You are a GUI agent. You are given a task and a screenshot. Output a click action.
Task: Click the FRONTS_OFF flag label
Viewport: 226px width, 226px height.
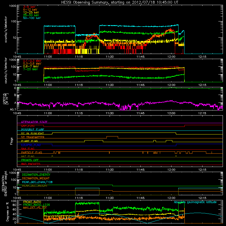click(30, 160)
